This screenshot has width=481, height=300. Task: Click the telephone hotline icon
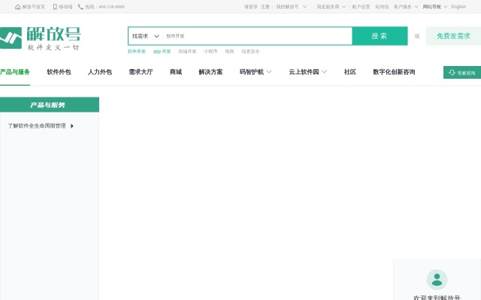point(80,7)
